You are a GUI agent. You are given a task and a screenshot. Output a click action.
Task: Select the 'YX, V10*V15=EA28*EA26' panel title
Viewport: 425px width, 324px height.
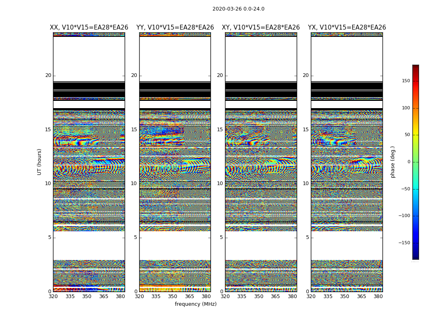(x=347, y=28)
